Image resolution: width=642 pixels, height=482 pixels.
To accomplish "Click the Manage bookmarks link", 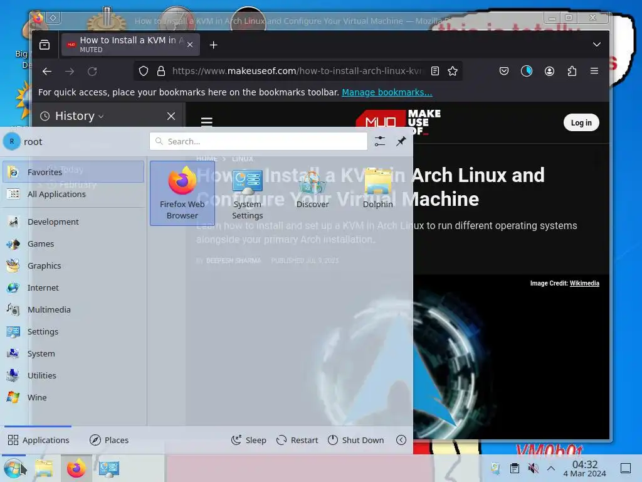I will tap(387, 92).
